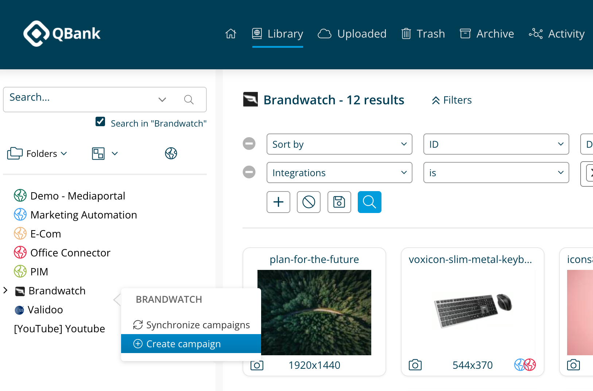Open the Folders dropdown
This screenshot has width=593, height=391.
click(x=37, y=154)
